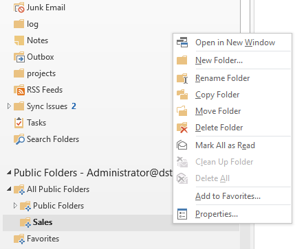This screenshot has width=306, height=249.
Task: Click the Open in New Window icon
Action: (x=182, y=43)
